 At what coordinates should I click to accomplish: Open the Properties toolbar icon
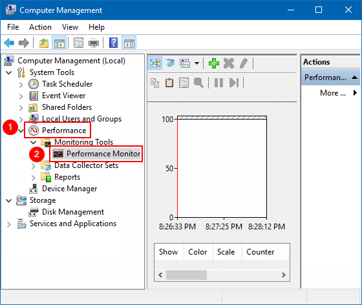78,43
